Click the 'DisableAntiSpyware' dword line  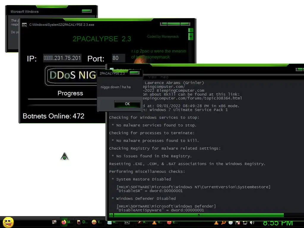[x=160, y=210]
